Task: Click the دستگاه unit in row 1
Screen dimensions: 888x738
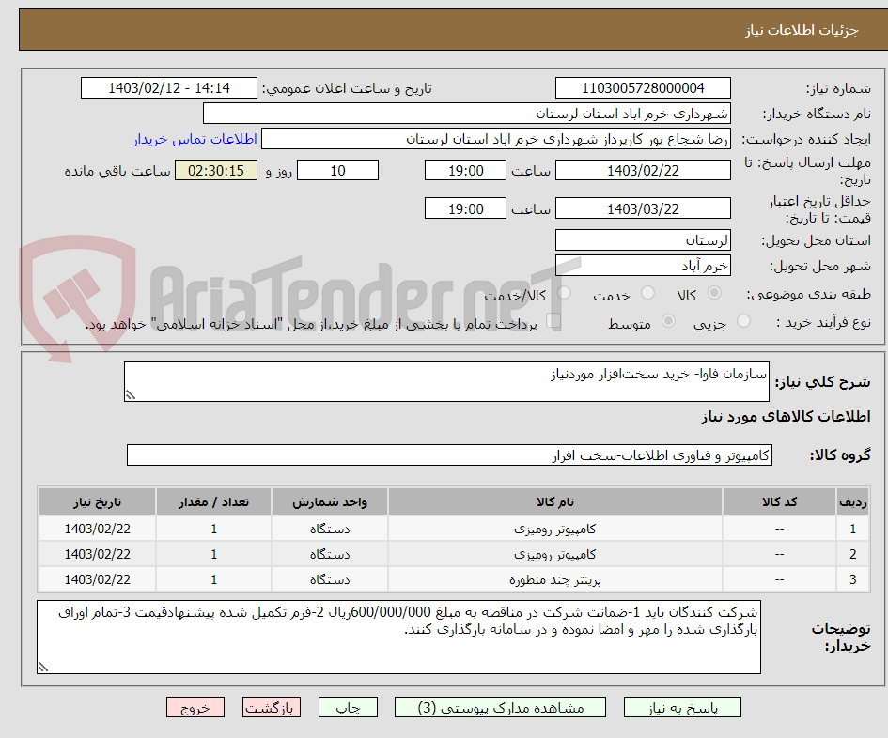Action: pyautogui.click(x=330, y=530)
